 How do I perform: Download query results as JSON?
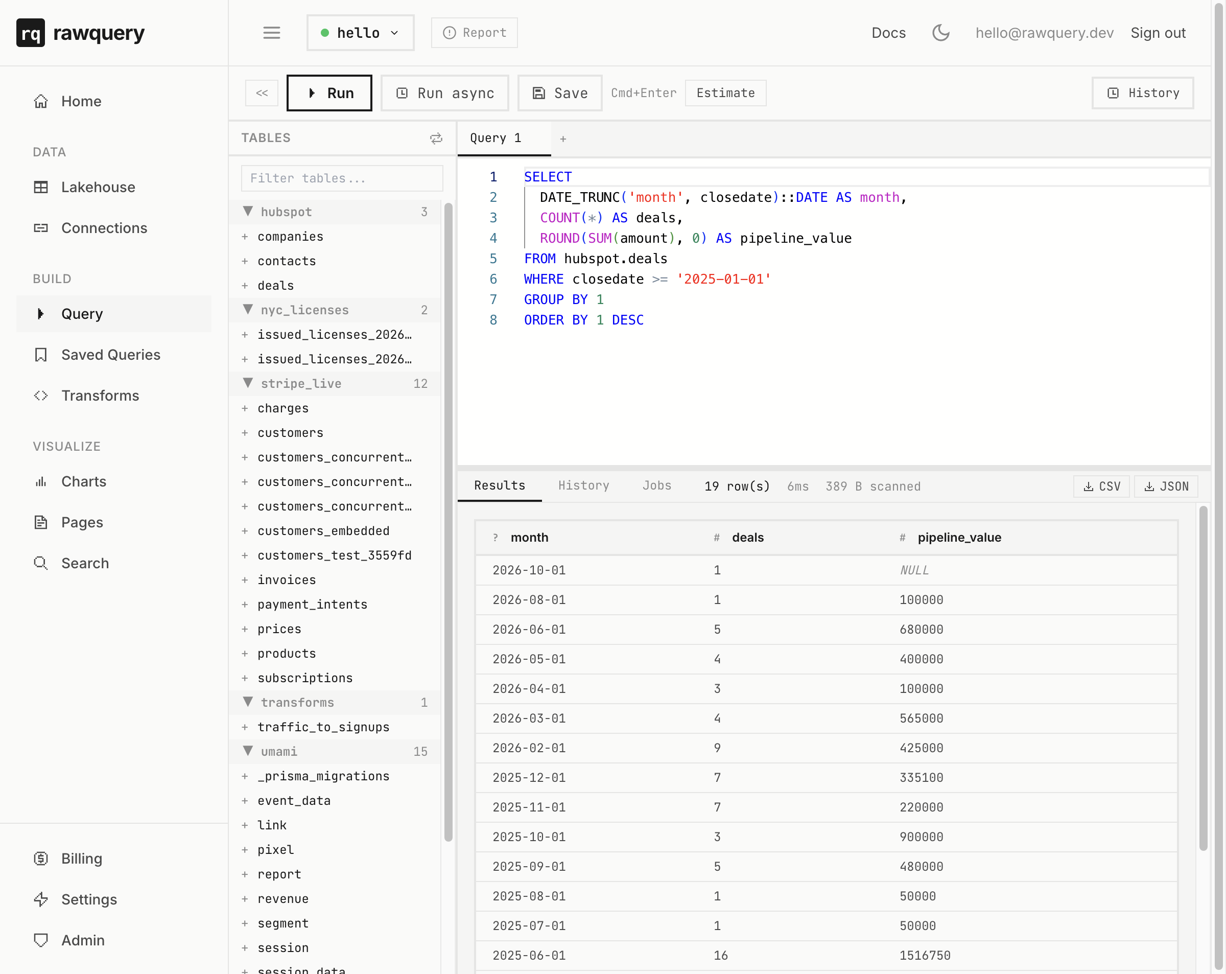point(1166,486)
